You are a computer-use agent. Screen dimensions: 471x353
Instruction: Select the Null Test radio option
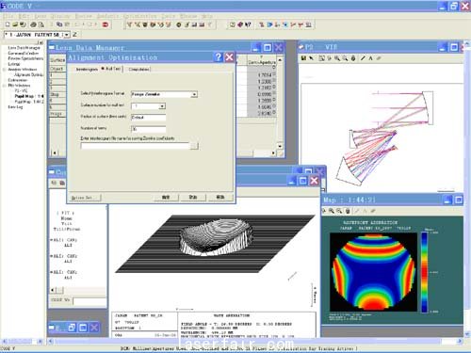110,69
